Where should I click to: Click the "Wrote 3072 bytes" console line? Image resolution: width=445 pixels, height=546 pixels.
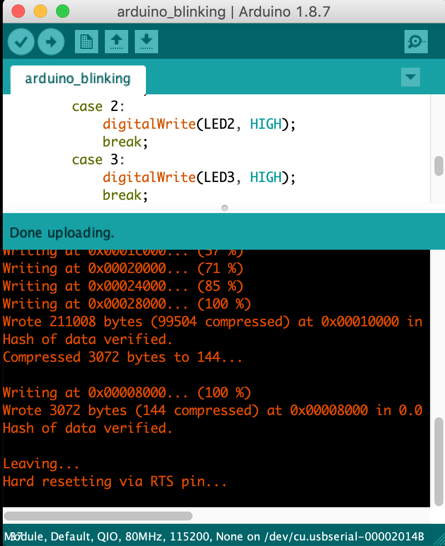point(213,411)
